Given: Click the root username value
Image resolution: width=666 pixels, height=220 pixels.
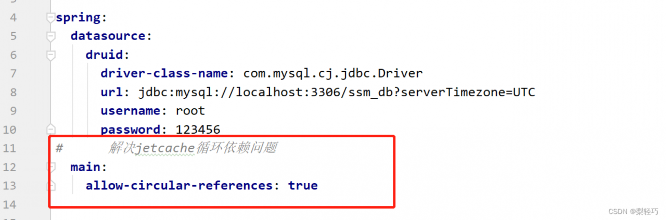Looking at the screenshot, I should pos(190,111).
